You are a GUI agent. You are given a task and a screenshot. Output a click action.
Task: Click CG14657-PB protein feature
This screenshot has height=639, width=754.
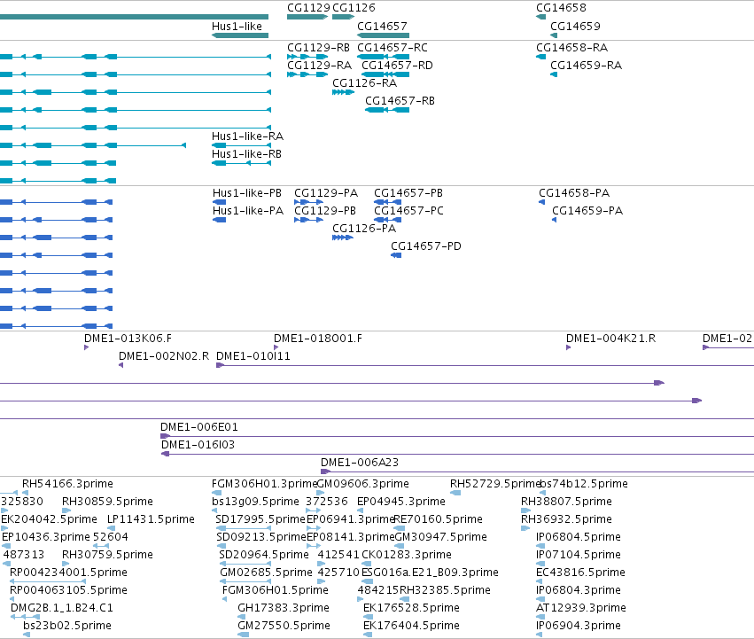tap(387, 202)
